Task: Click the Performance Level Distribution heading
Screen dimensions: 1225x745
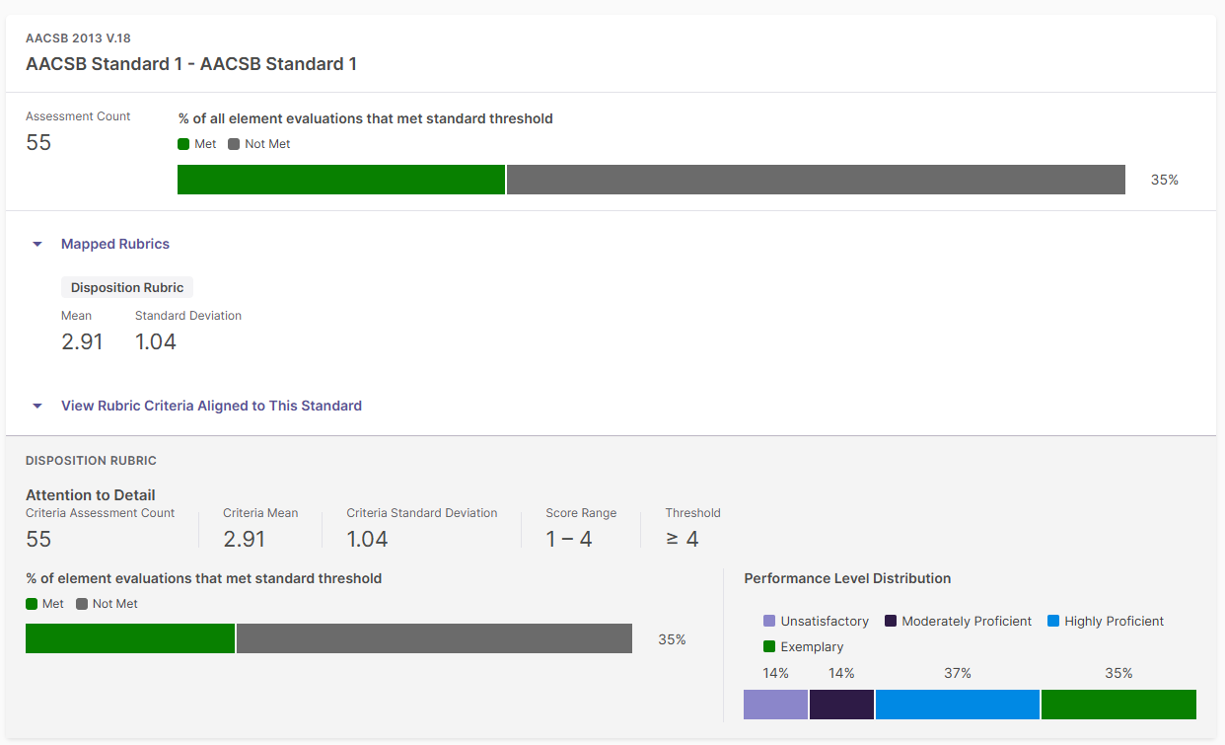Action: pyautogui.click(x=847, y=578)
